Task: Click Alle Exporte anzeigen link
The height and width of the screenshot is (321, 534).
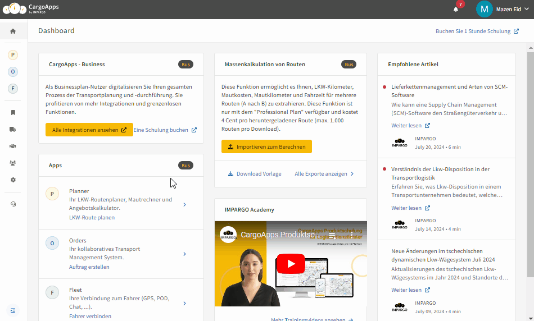Action: pos(324,174)
